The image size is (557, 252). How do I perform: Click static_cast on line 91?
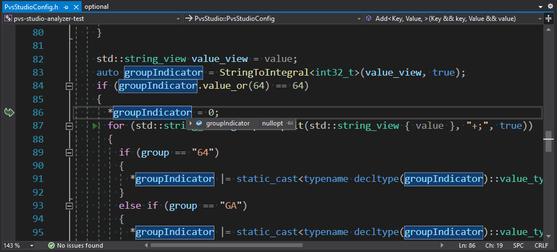(267, 179)
